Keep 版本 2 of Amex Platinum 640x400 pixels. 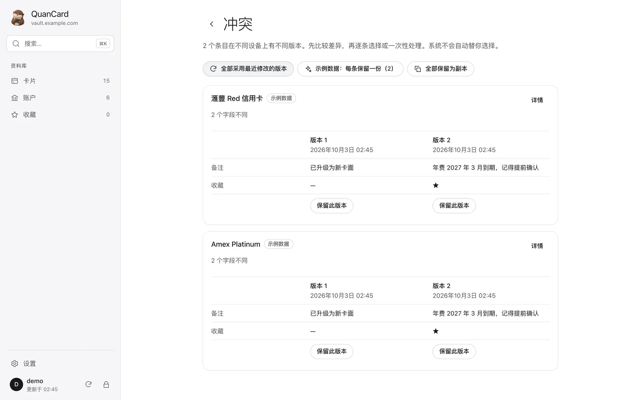[454, 351]
